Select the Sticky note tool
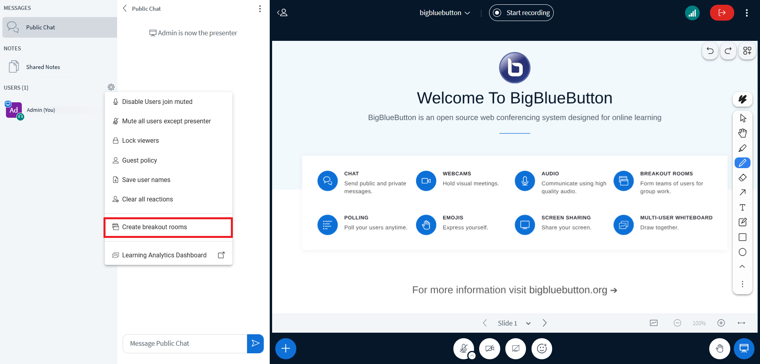 [x=743, y=222]
